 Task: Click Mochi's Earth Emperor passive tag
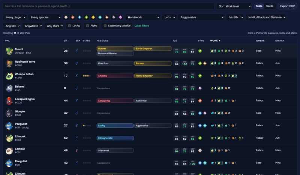pos(153,49)
